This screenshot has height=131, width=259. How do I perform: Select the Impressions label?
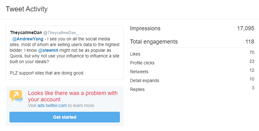click(145, 28)
